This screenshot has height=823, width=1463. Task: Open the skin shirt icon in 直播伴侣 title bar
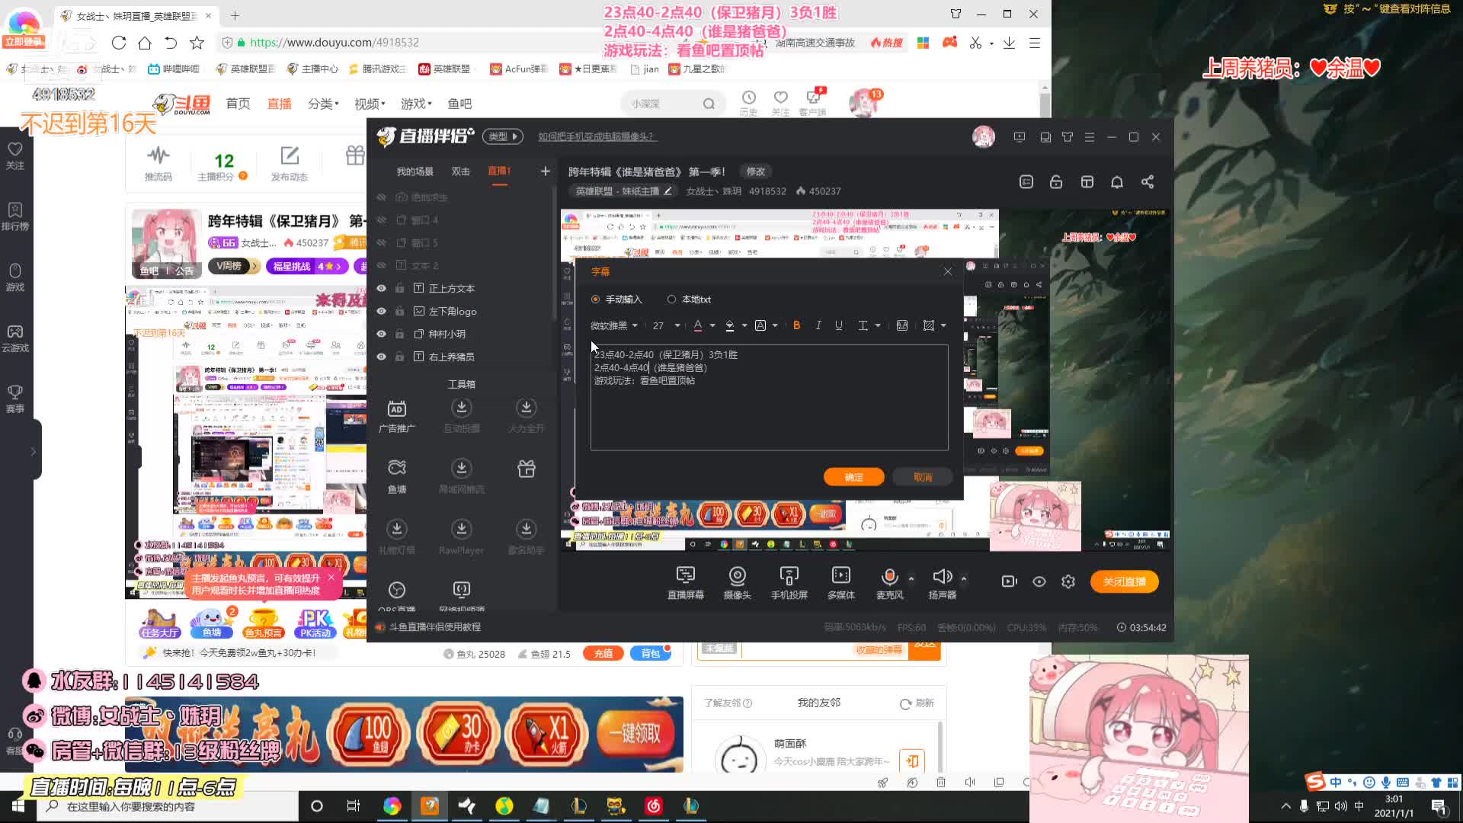tap(1068, 137)
